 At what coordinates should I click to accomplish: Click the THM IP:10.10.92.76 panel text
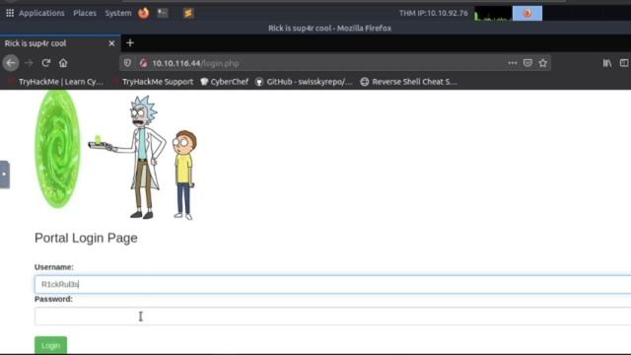[x=434, y=13]
